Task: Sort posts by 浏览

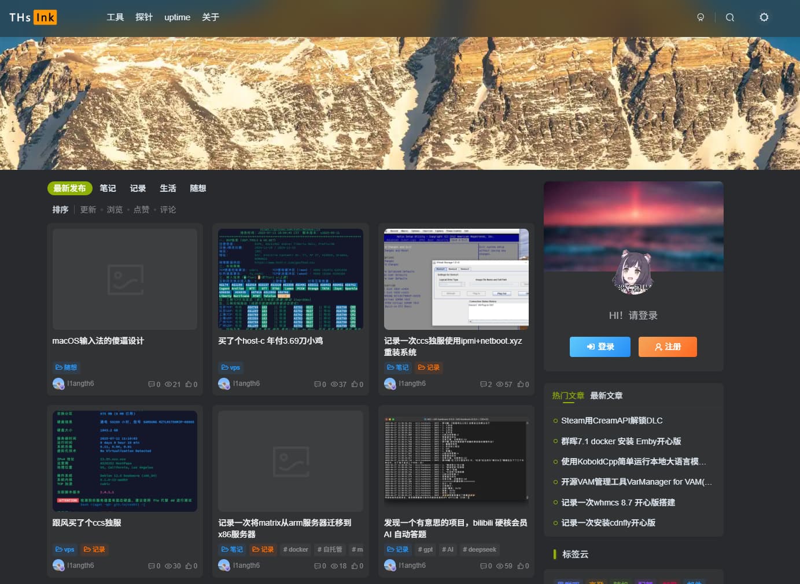Action: tap(115, 210)
